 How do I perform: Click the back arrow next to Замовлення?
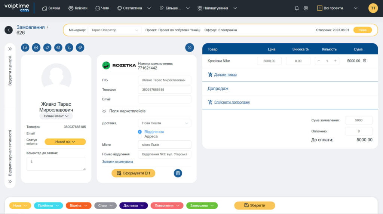coord(9,30)
